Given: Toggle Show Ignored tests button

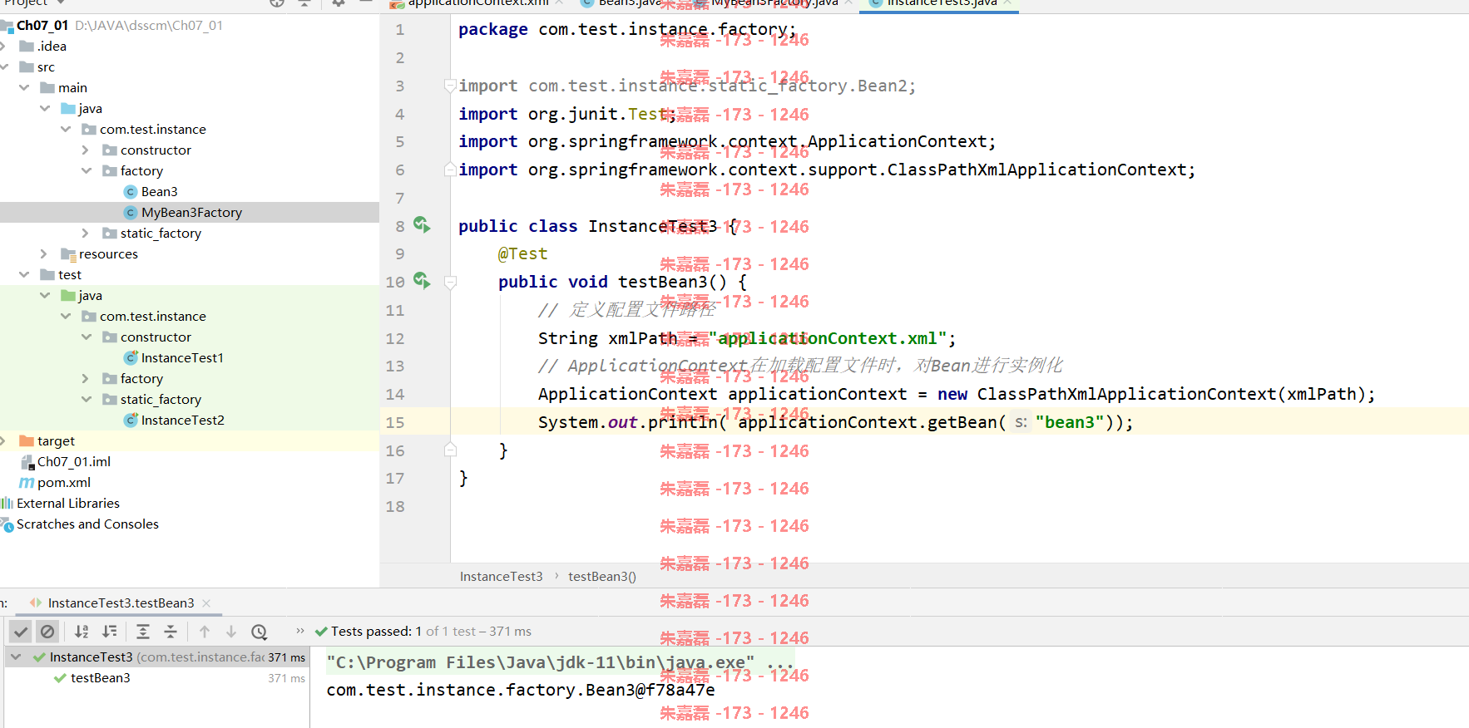Looking at the screenshot, I should coord(47,632).
